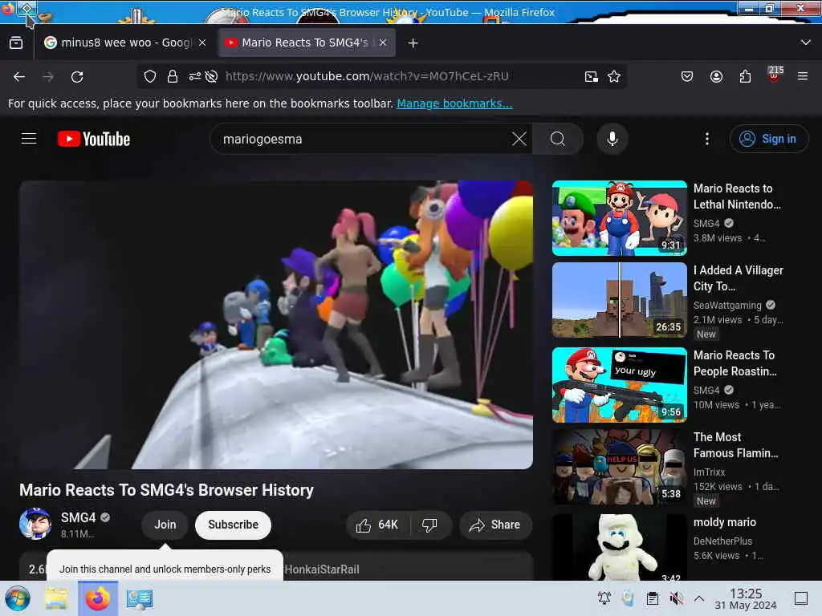Dislike this video
Screen dimensions: 822x616
[430, 525]
